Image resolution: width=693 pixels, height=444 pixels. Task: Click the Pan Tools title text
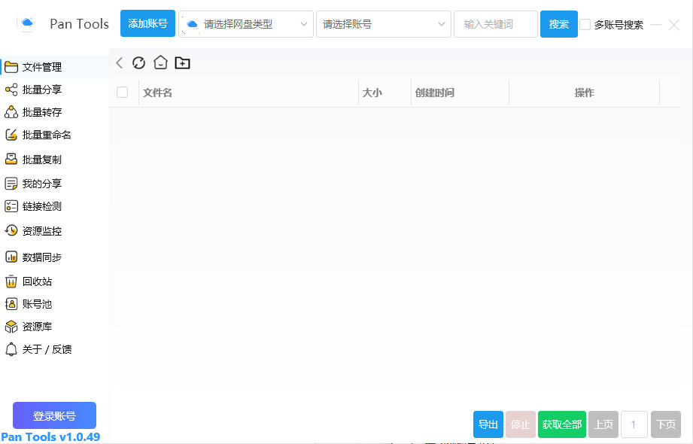pos(79,23)
